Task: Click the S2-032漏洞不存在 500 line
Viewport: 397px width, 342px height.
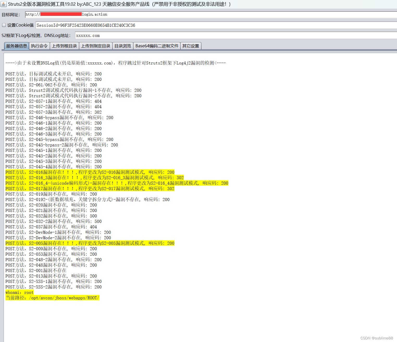Action: pos(51,216)
